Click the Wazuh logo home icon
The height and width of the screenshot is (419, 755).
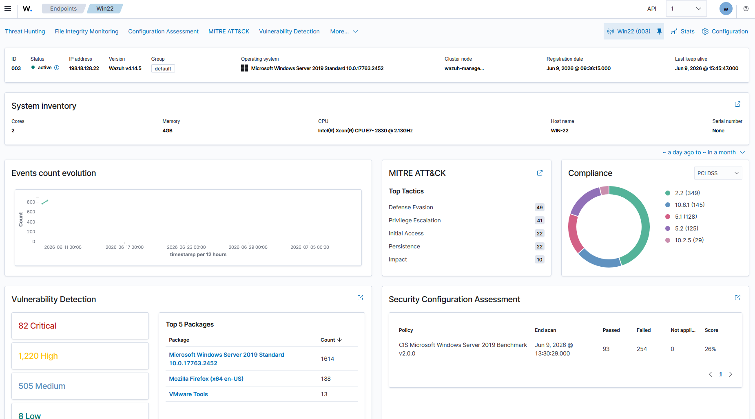click(x=27, y=9)
